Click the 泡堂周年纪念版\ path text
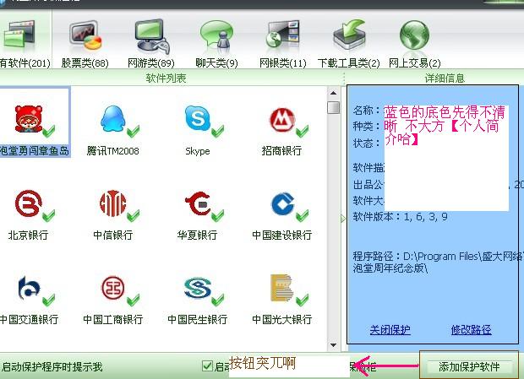Screen dimensions: 524x379 pos(390,268)
